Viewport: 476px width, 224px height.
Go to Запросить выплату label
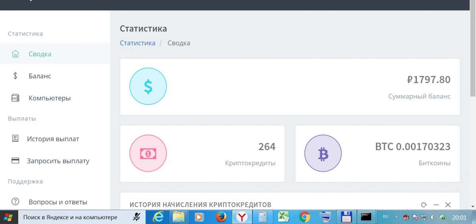[x=58, y=161]
